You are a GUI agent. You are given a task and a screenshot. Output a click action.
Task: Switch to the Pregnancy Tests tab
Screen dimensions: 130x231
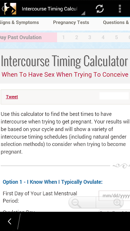tap(71, 22)
